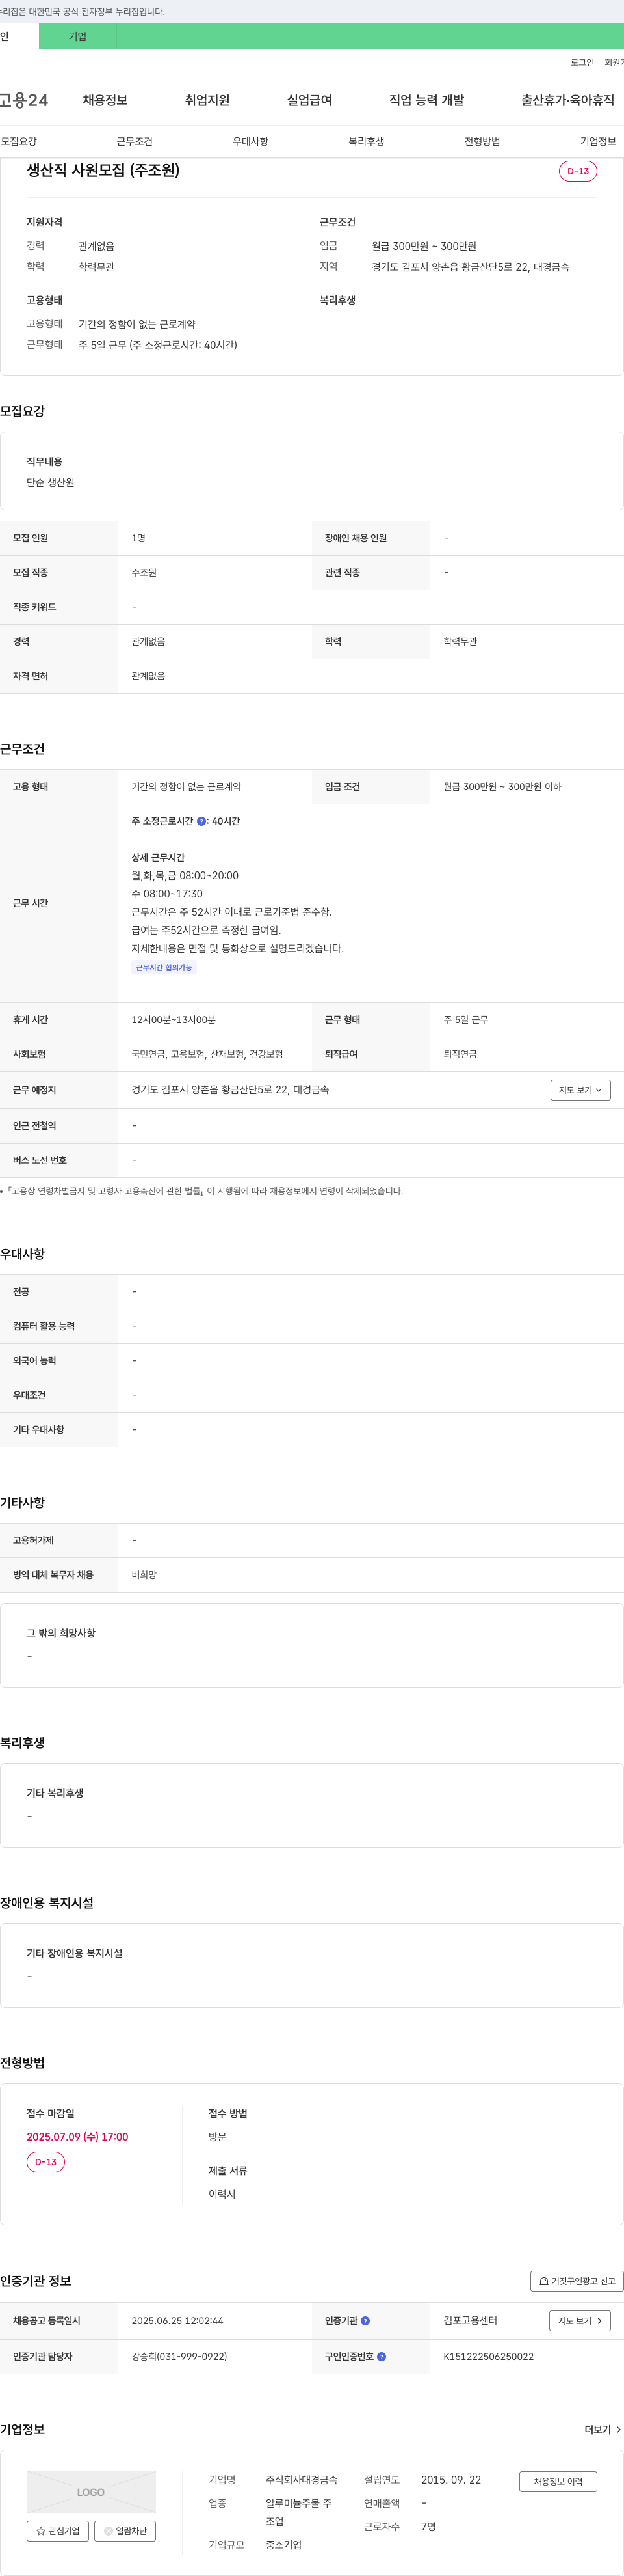Jump to the 기업정보 section tab
The image size is (624, 2576).
598,141
